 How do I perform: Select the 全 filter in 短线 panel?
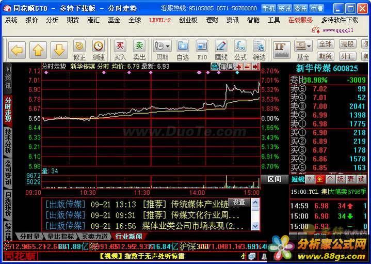pyautogui.click(x=319, y=179)
